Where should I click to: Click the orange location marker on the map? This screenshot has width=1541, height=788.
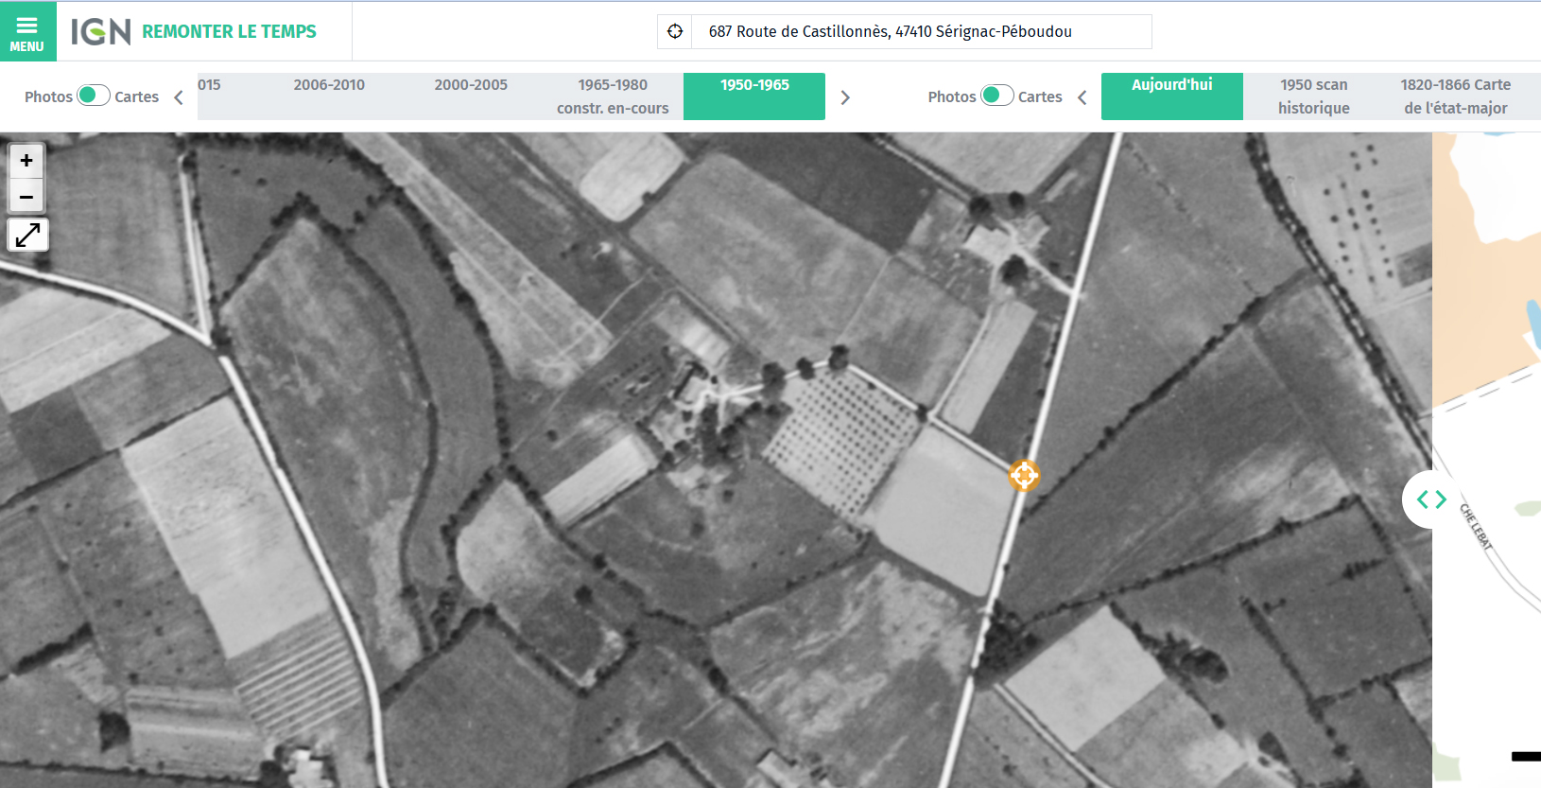click(1024, 475)
